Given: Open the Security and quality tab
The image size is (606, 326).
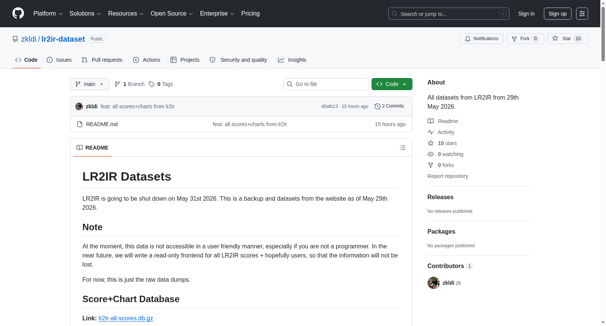Looking at the screenshot, I should click(x=238, y=60).
